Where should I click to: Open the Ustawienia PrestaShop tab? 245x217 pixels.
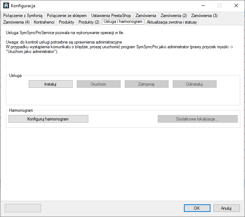tap(111, 16)
